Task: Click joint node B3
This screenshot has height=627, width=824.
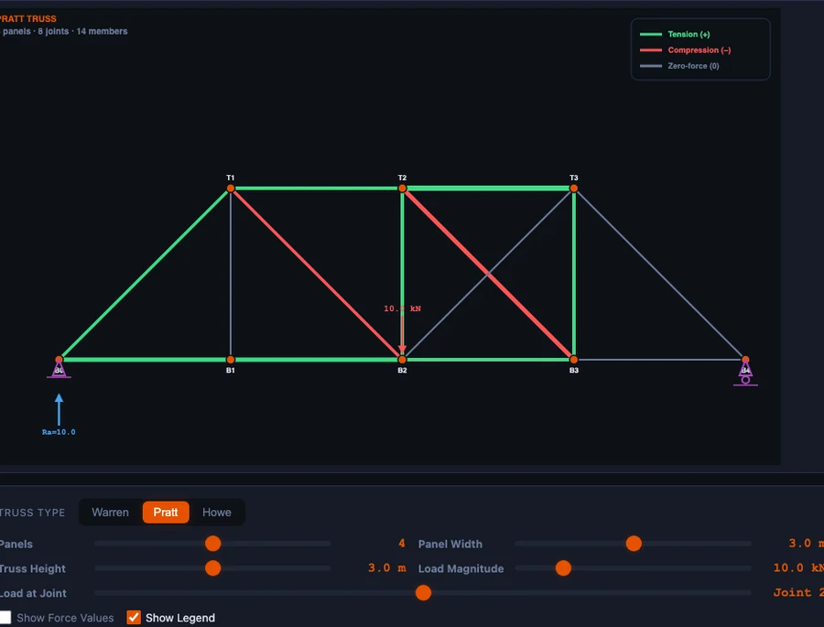Action: point(574,360)
